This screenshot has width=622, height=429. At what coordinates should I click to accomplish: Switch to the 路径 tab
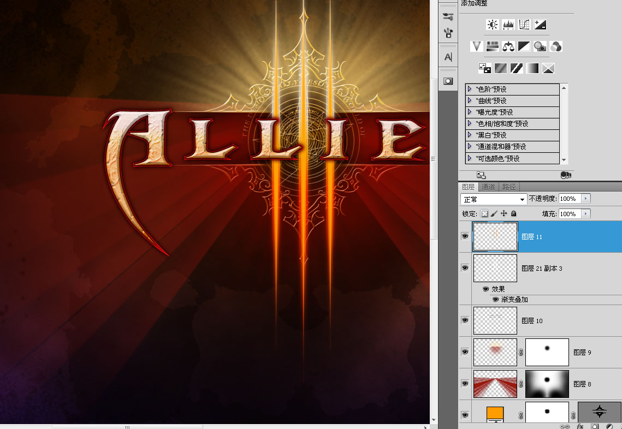tap(508, 187)
